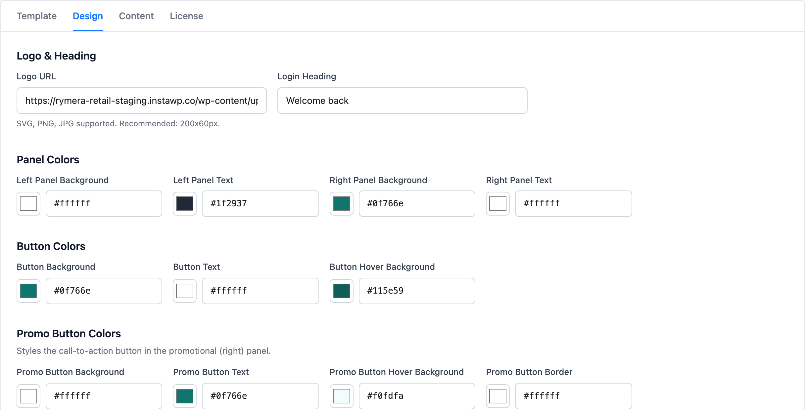
Task: Edit Left Panel Text hex field #1f2937
Action: click(260, 204)
